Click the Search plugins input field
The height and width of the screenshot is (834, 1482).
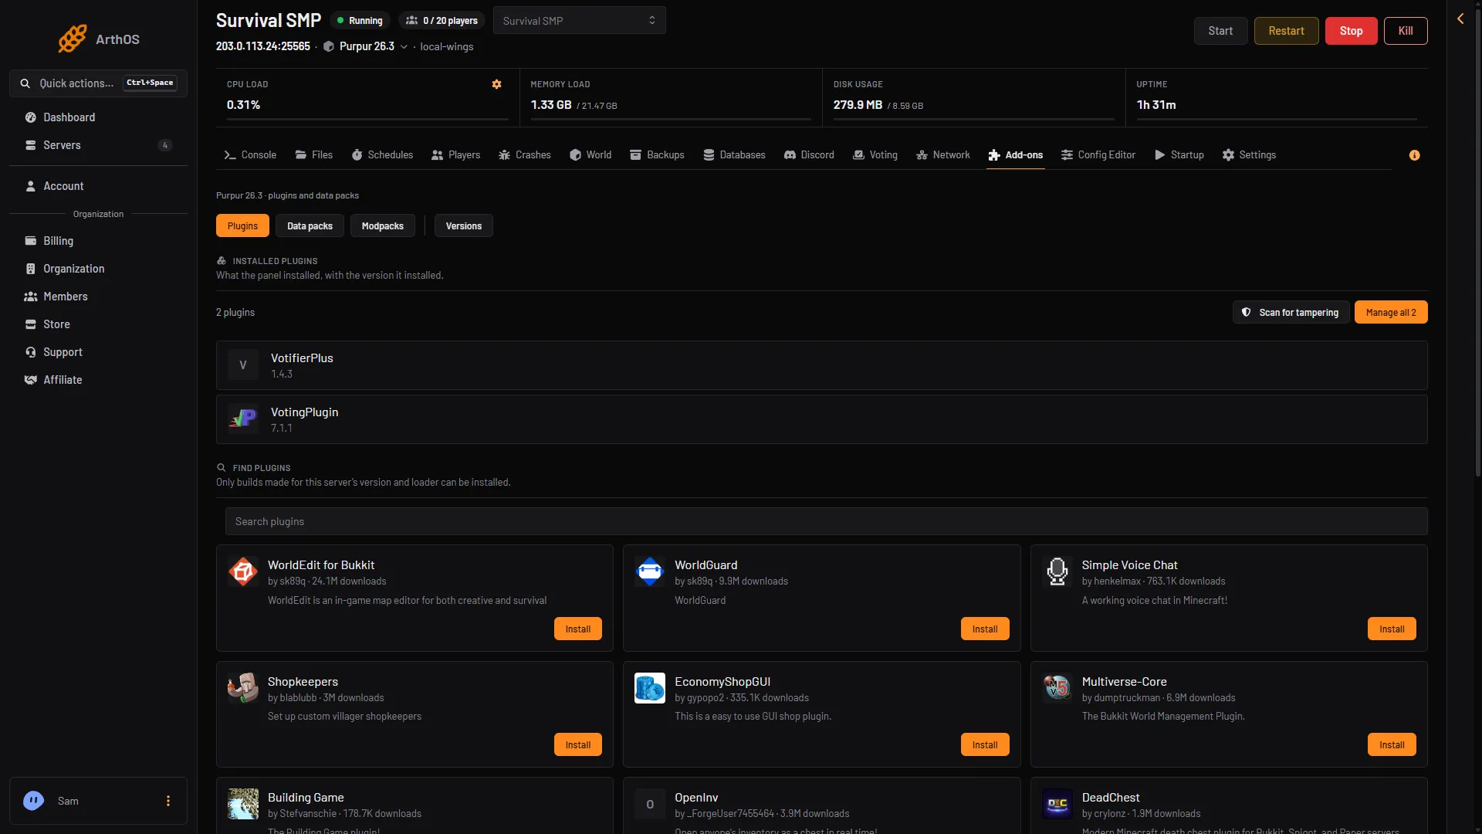click(826, 521)
